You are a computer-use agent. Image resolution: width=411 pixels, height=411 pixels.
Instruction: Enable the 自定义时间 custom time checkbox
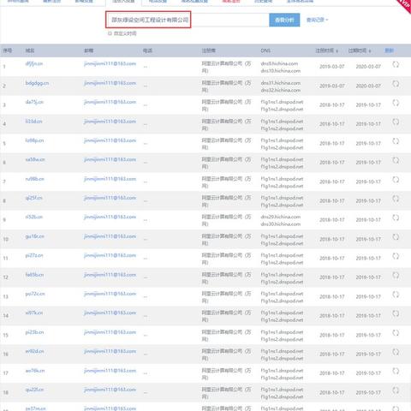pyautogui.click(x=110, y=33)
